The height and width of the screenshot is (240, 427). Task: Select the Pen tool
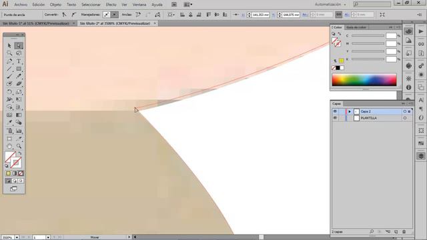pyautogui.click(x=9, y=61)
